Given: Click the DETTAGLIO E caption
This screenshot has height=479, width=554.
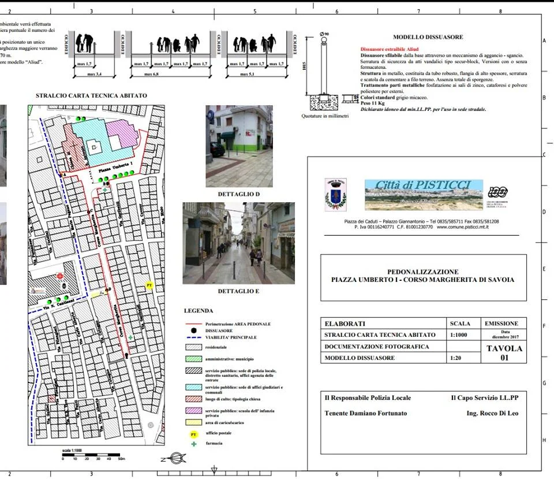Looking at the screenshot, I should tap(238, 291).
